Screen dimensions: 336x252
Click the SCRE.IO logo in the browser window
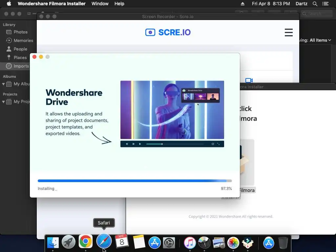pos(168,32)
